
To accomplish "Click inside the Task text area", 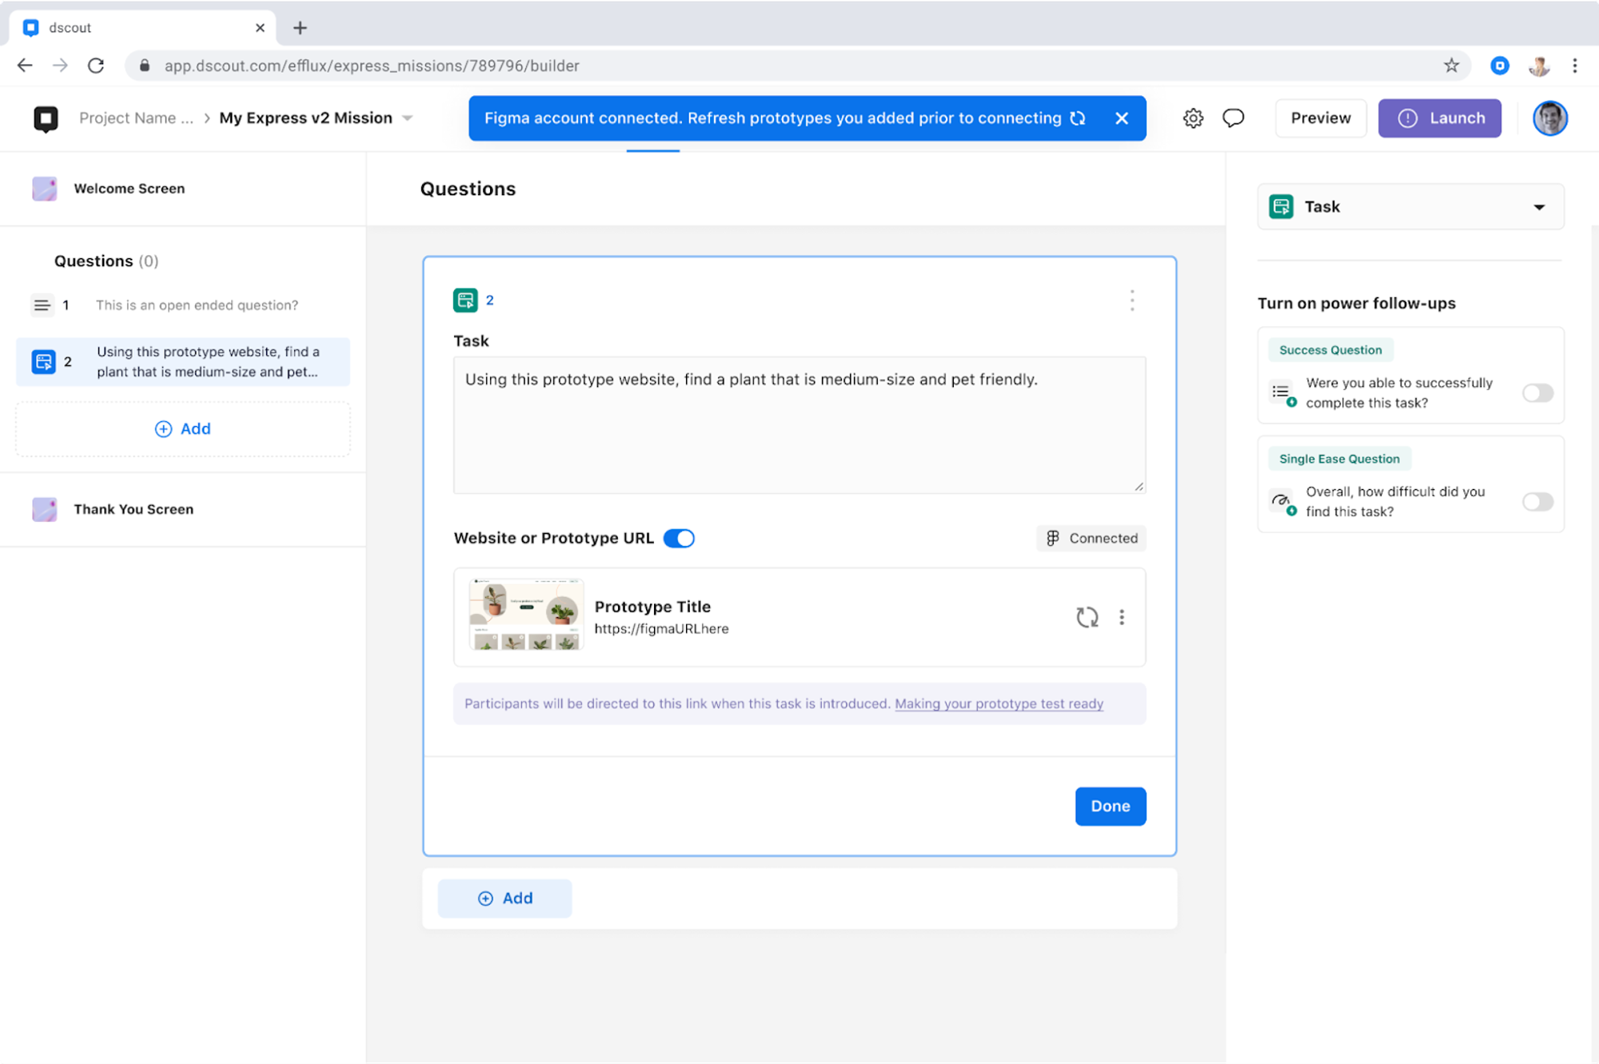I will [x=799, y=425].
